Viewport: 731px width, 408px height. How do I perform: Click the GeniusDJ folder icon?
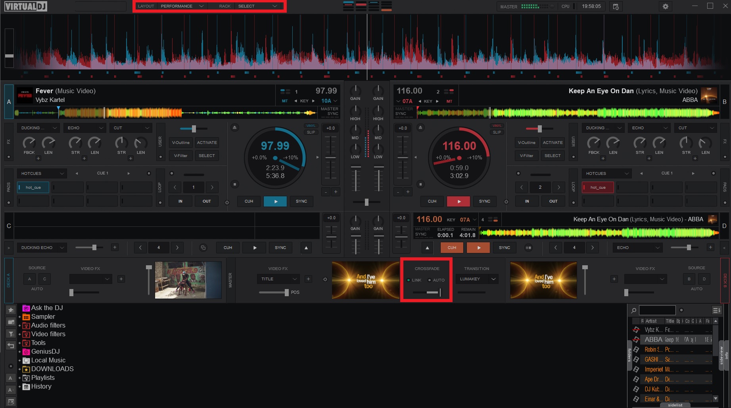(x=26, y=352)
